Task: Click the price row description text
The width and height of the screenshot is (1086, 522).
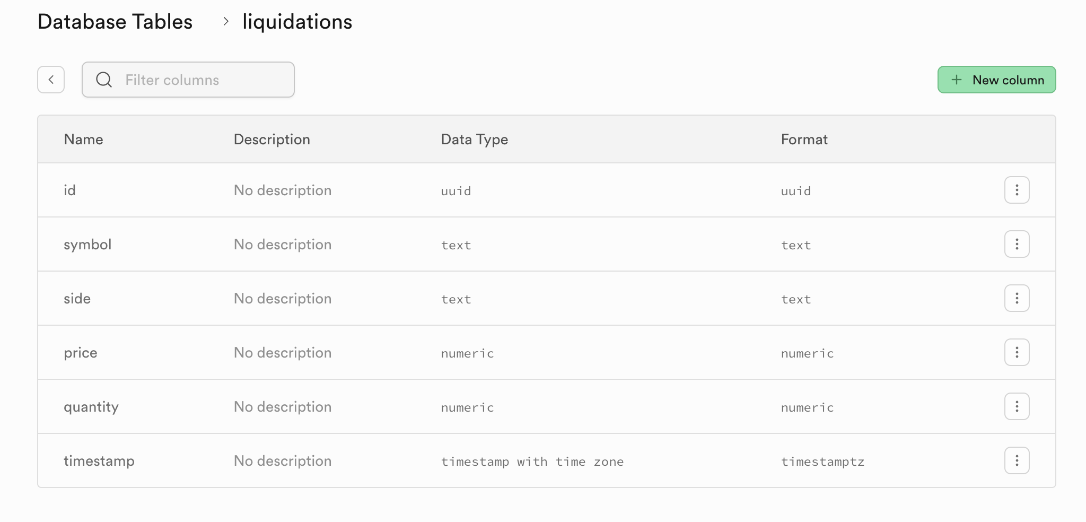Action: (283, 353)
